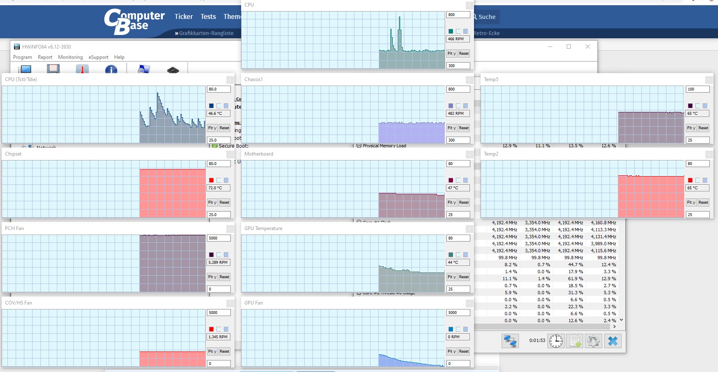Open the Ticker tab on ComputerBase

183,16
